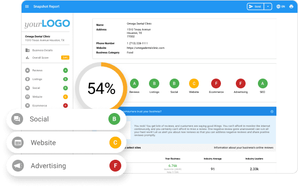Click the Advertising grade F circle in summary row
Viewport: 298px width, 188px height.
pos(240,83)
